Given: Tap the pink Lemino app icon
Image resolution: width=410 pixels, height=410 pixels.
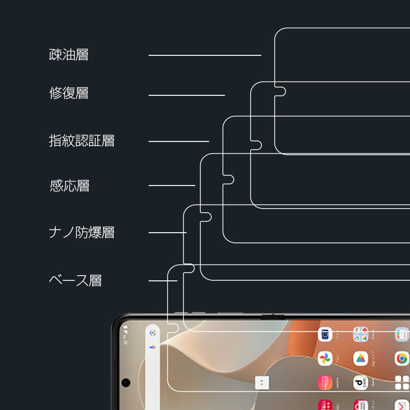Looking at the screenshot, I should click(x=325, y=382).
